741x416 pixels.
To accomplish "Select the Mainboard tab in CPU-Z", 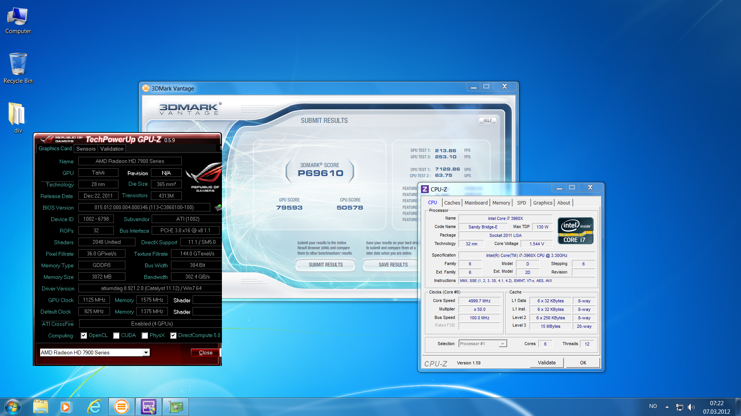I will point(476,203).
